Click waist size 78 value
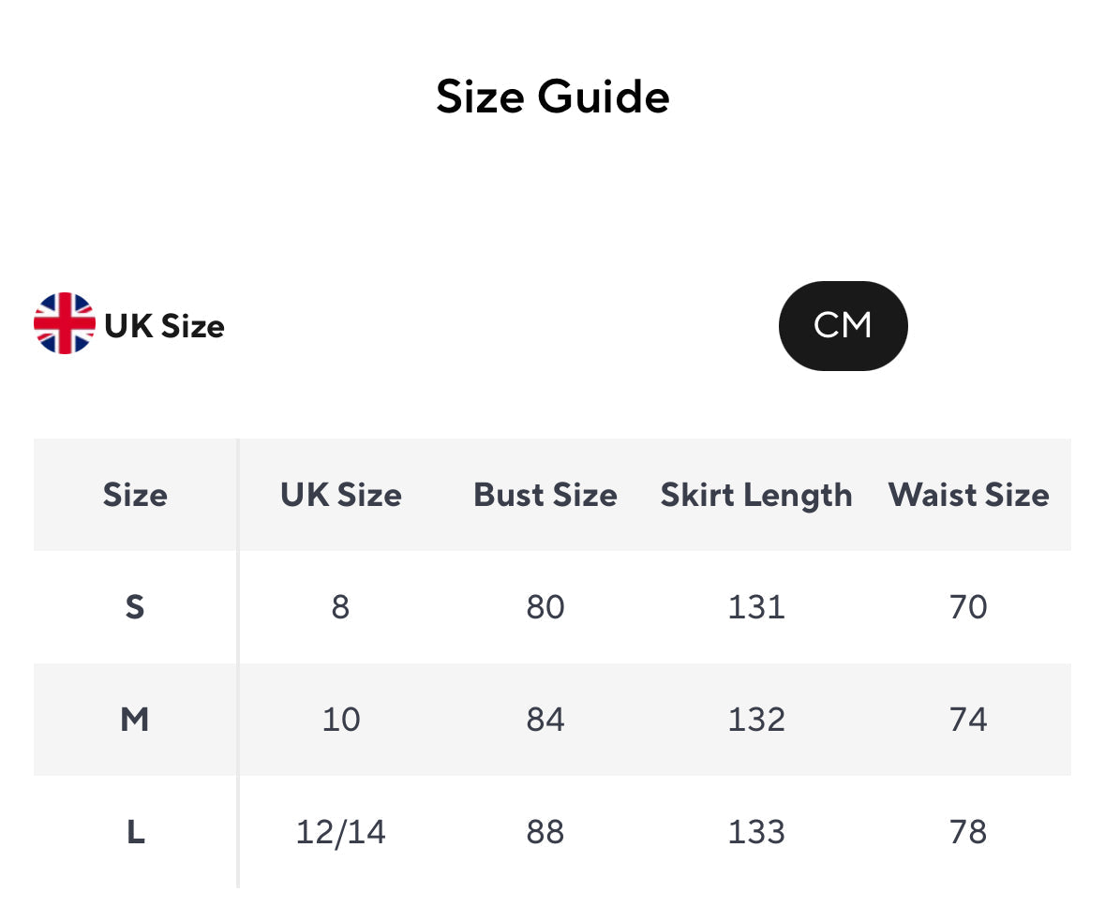Viewport: 1105px width, 907px height. coord(968,832)
